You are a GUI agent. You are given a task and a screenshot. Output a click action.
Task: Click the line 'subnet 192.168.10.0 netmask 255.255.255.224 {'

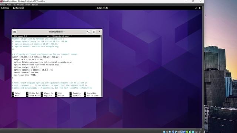click(37, 57)
